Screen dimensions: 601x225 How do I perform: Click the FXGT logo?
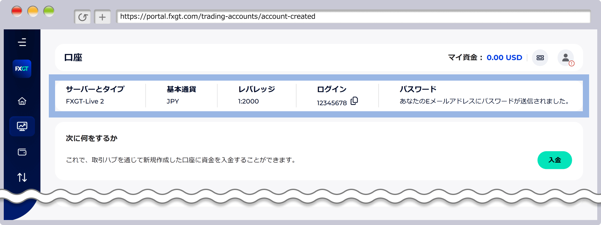[22, 69]
